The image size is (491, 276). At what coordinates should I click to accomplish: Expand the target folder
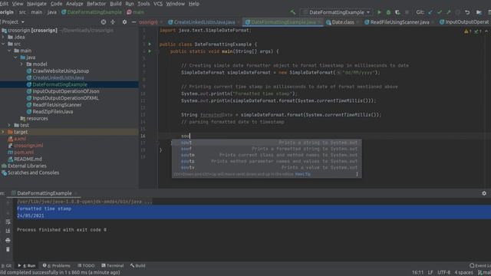pyautogui.click(x=3, y=132)
